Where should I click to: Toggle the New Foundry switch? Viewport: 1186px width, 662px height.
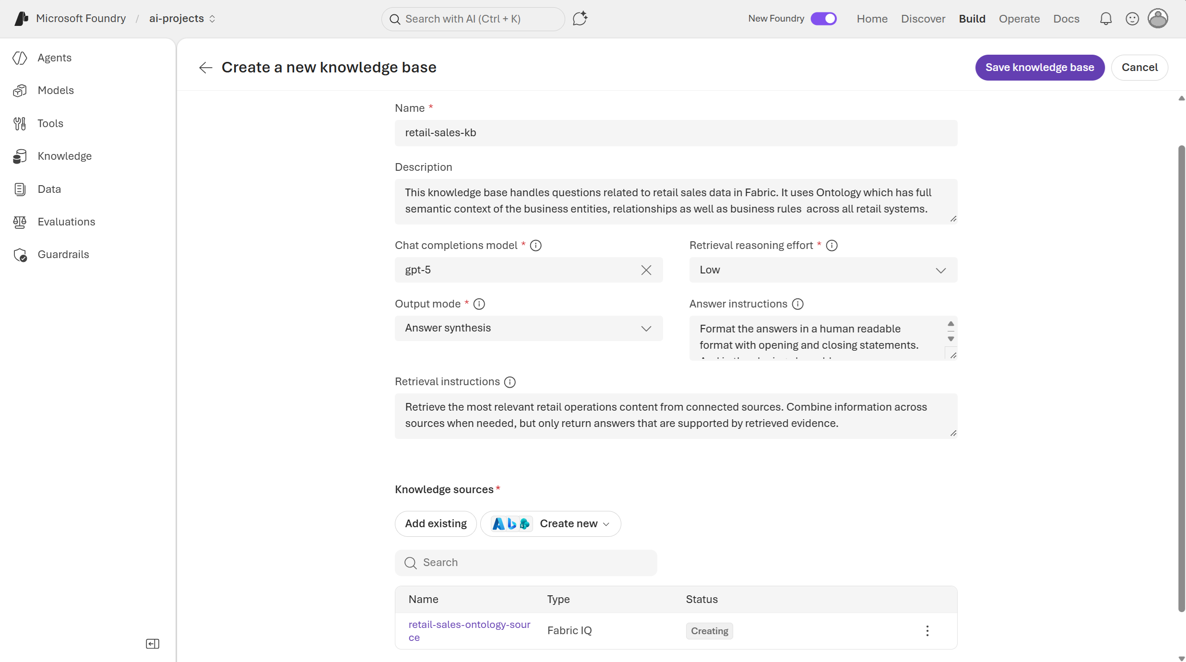click(x=823, y=19)
